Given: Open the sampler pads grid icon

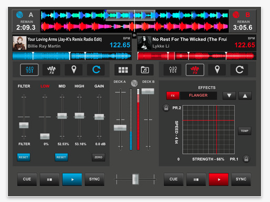Looking at the screenshot, I should tap(123, 70).
